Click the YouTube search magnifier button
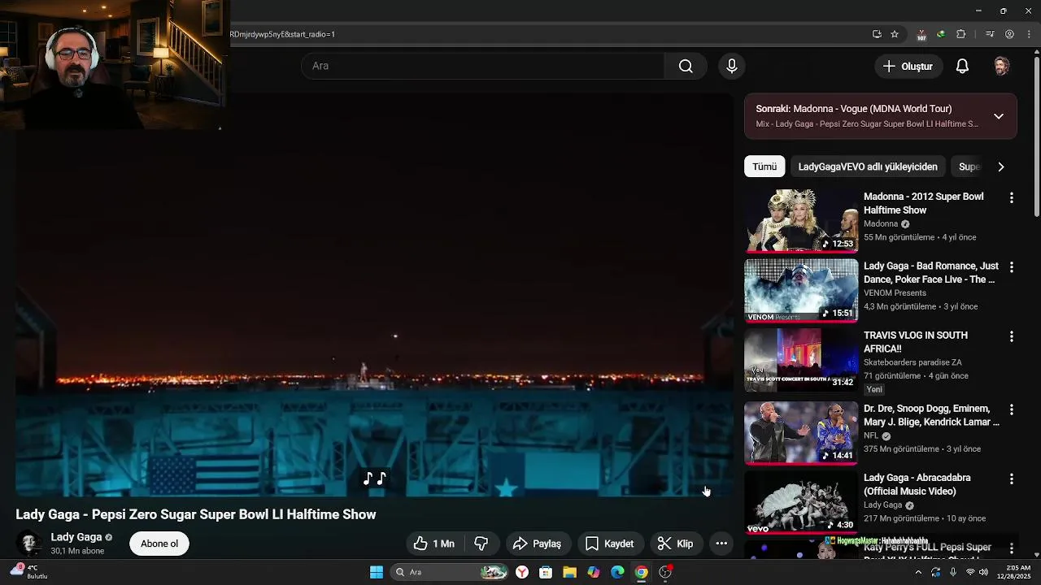Image resolution: width=1041 pixels, height=585 pixels. pos(686,66)
